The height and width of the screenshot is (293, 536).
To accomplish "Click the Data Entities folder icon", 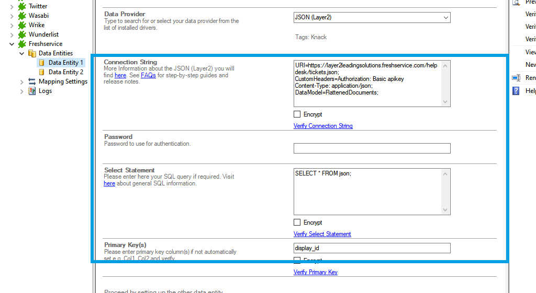I will [x=32, y=53].
